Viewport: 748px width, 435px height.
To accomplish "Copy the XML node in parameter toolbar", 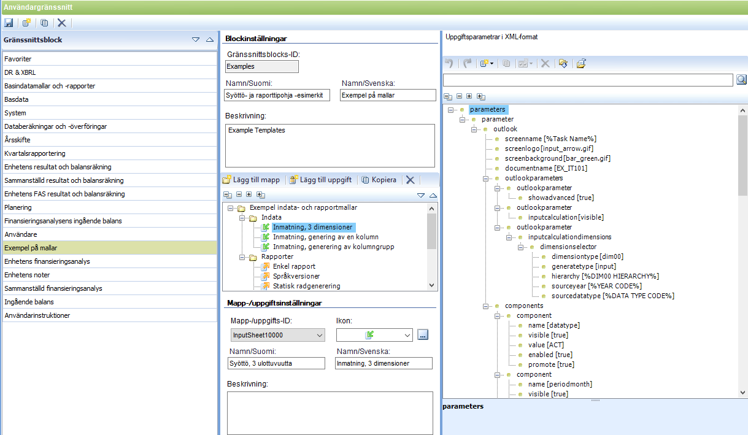I will click(x=506, y=63).
